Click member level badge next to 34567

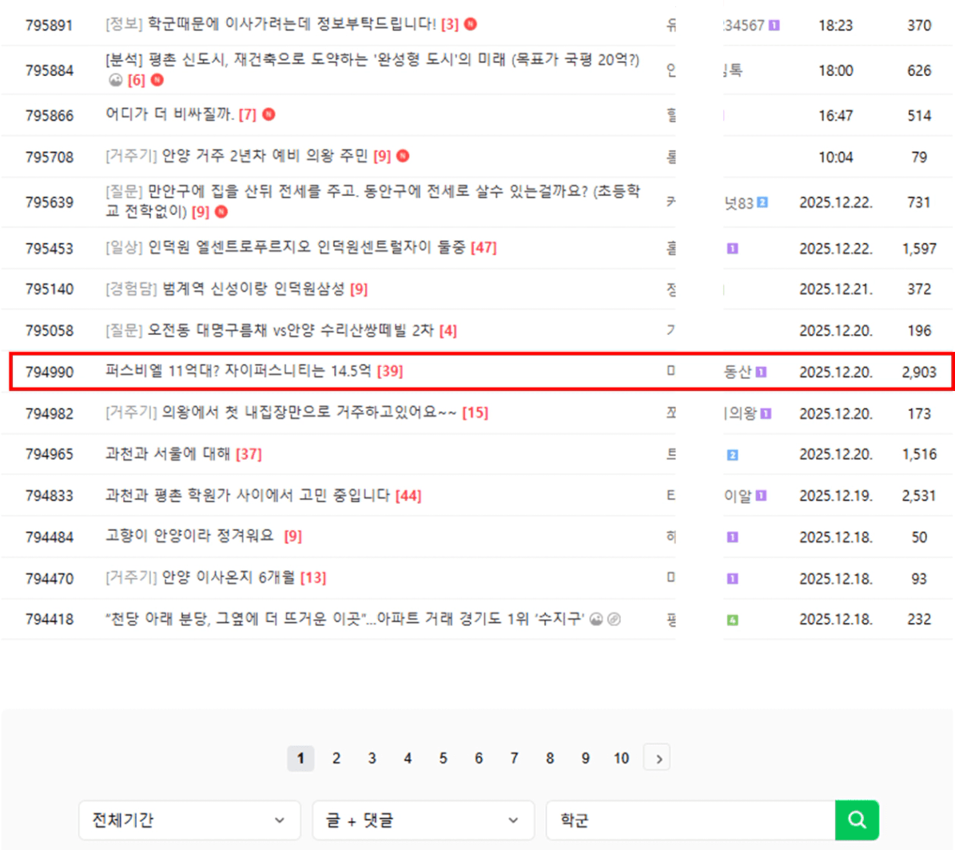[x=774, y=25]
